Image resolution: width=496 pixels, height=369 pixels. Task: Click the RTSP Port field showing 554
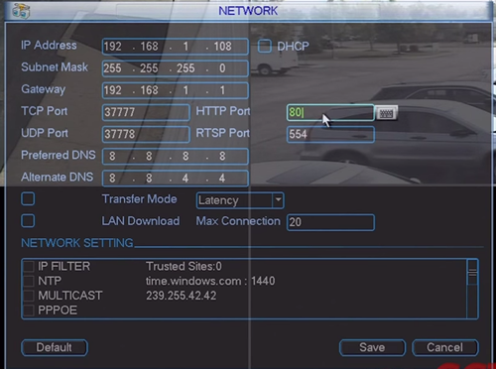click(330, 134)
